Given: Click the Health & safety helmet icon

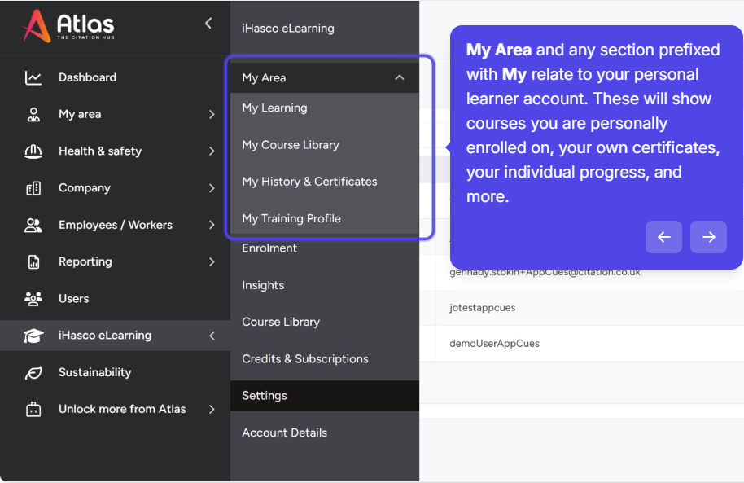Looking at the screenshot, I should (33, 151).
